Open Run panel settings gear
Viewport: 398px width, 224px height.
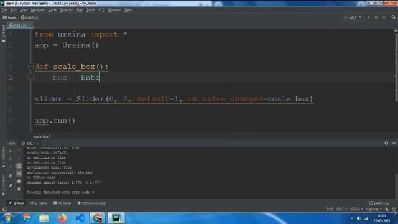(386, 143)
